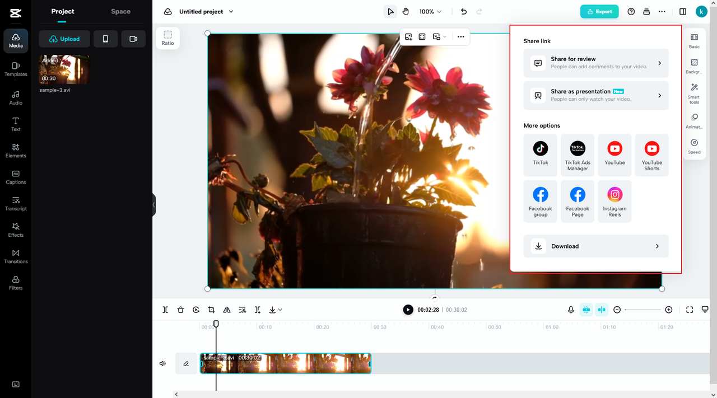Image resolution: width=717 pixels, height=398 pixels.
Task: Open the floating toolbar more options dots
Action: (460, 37)
